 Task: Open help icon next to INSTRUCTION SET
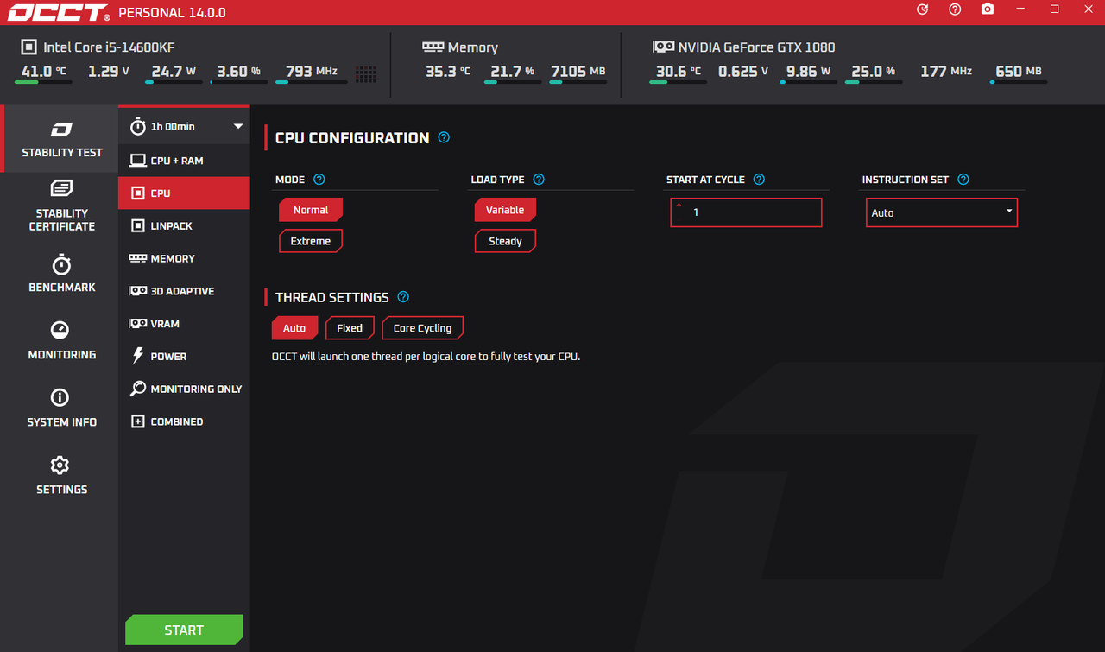[x=963, y=180]
